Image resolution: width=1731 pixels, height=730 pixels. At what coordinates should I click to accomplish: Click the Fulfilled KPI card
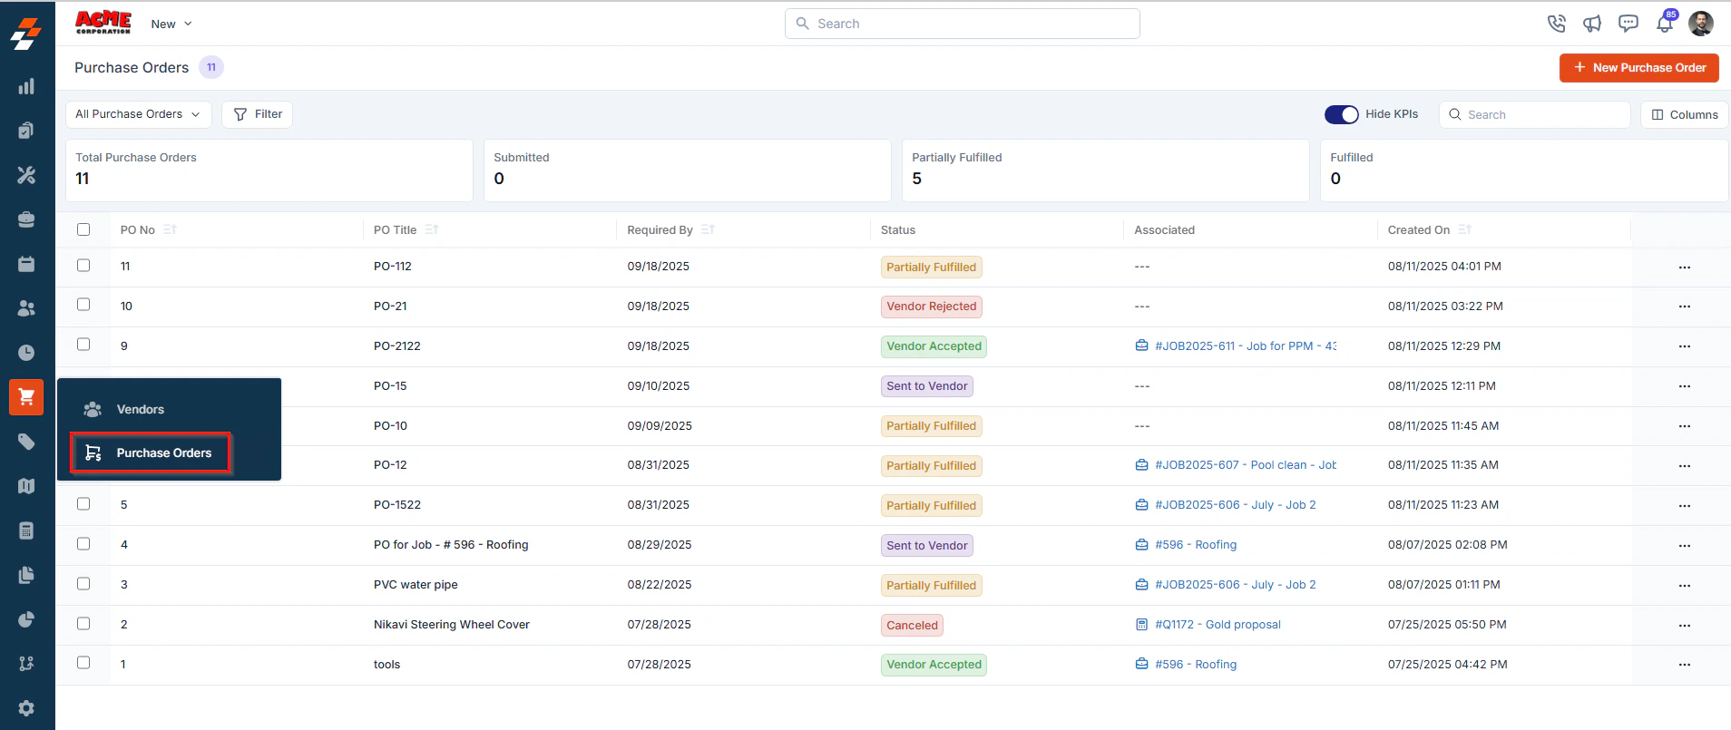click(x=1524, y=170)
